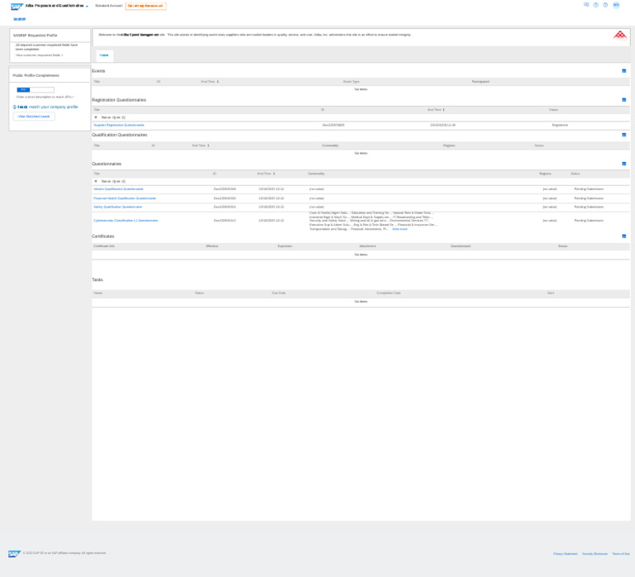Image resolution: width=635 pixels, height=577 pixels.
Task: Open the messages icon in top bar
Action: pos(586,5)
